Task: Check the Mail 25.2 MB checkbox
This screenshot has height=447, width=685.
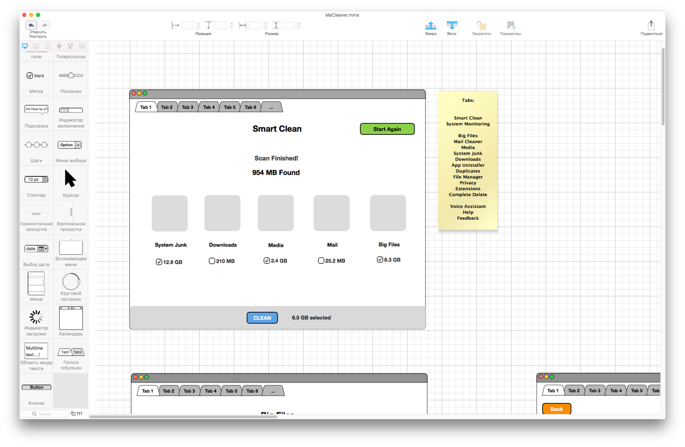Action: click(321, 260)
